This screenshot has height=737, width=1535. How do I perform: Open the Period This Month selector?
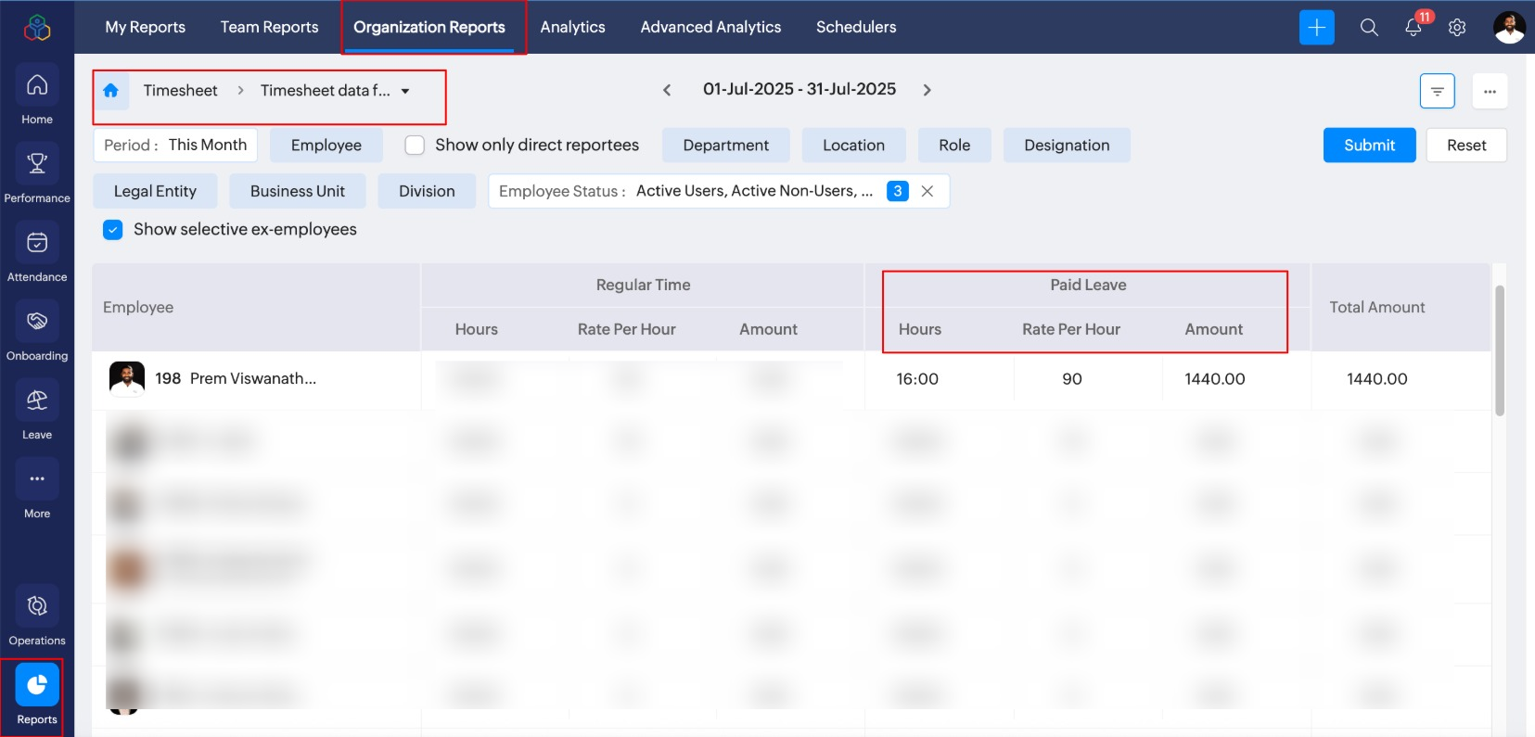pos(175,146)
